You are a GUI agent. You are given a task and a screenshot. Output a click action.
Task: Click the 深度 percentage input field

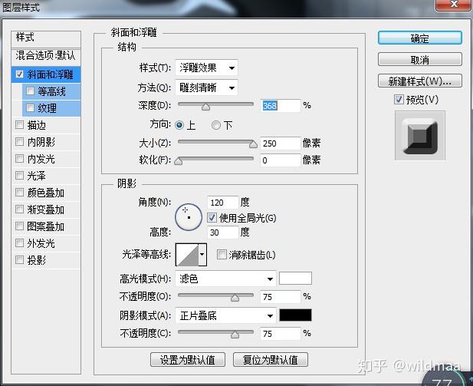point(281,106)
